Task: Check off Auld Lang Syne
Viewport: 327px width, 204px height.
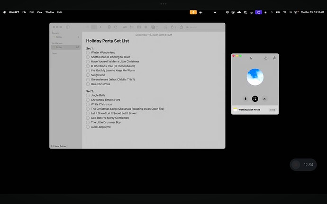Action: coord(88,127)
